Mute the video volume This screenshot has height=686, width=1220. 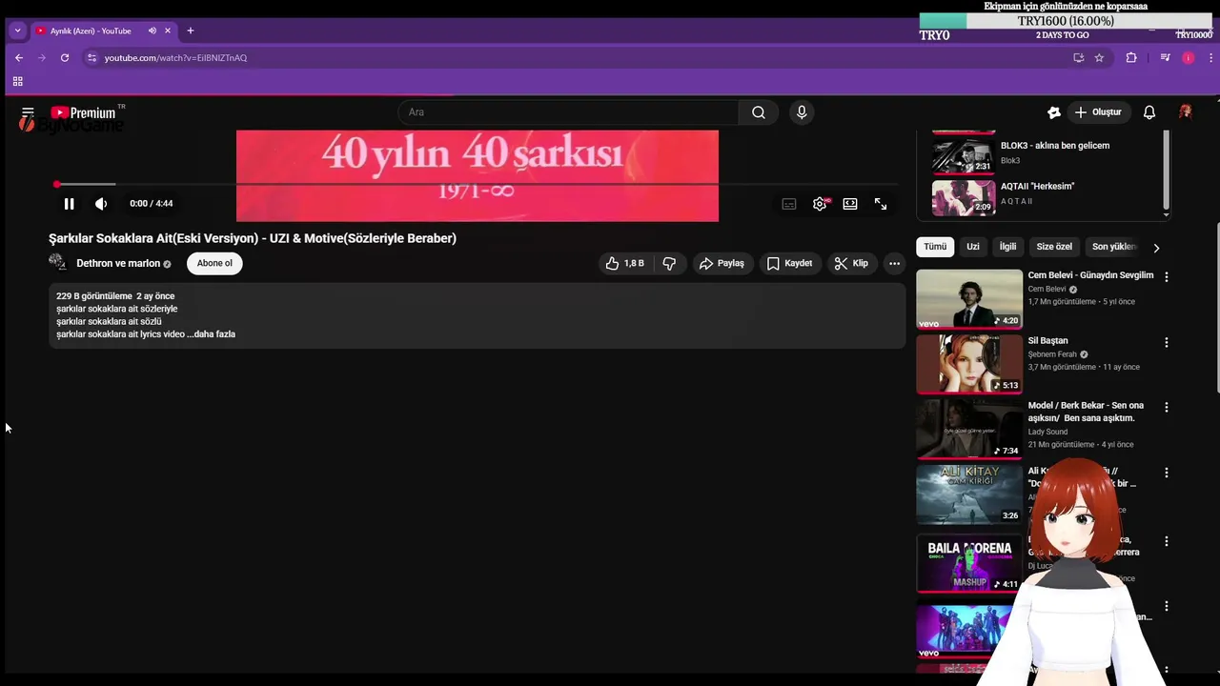[101, 204]
